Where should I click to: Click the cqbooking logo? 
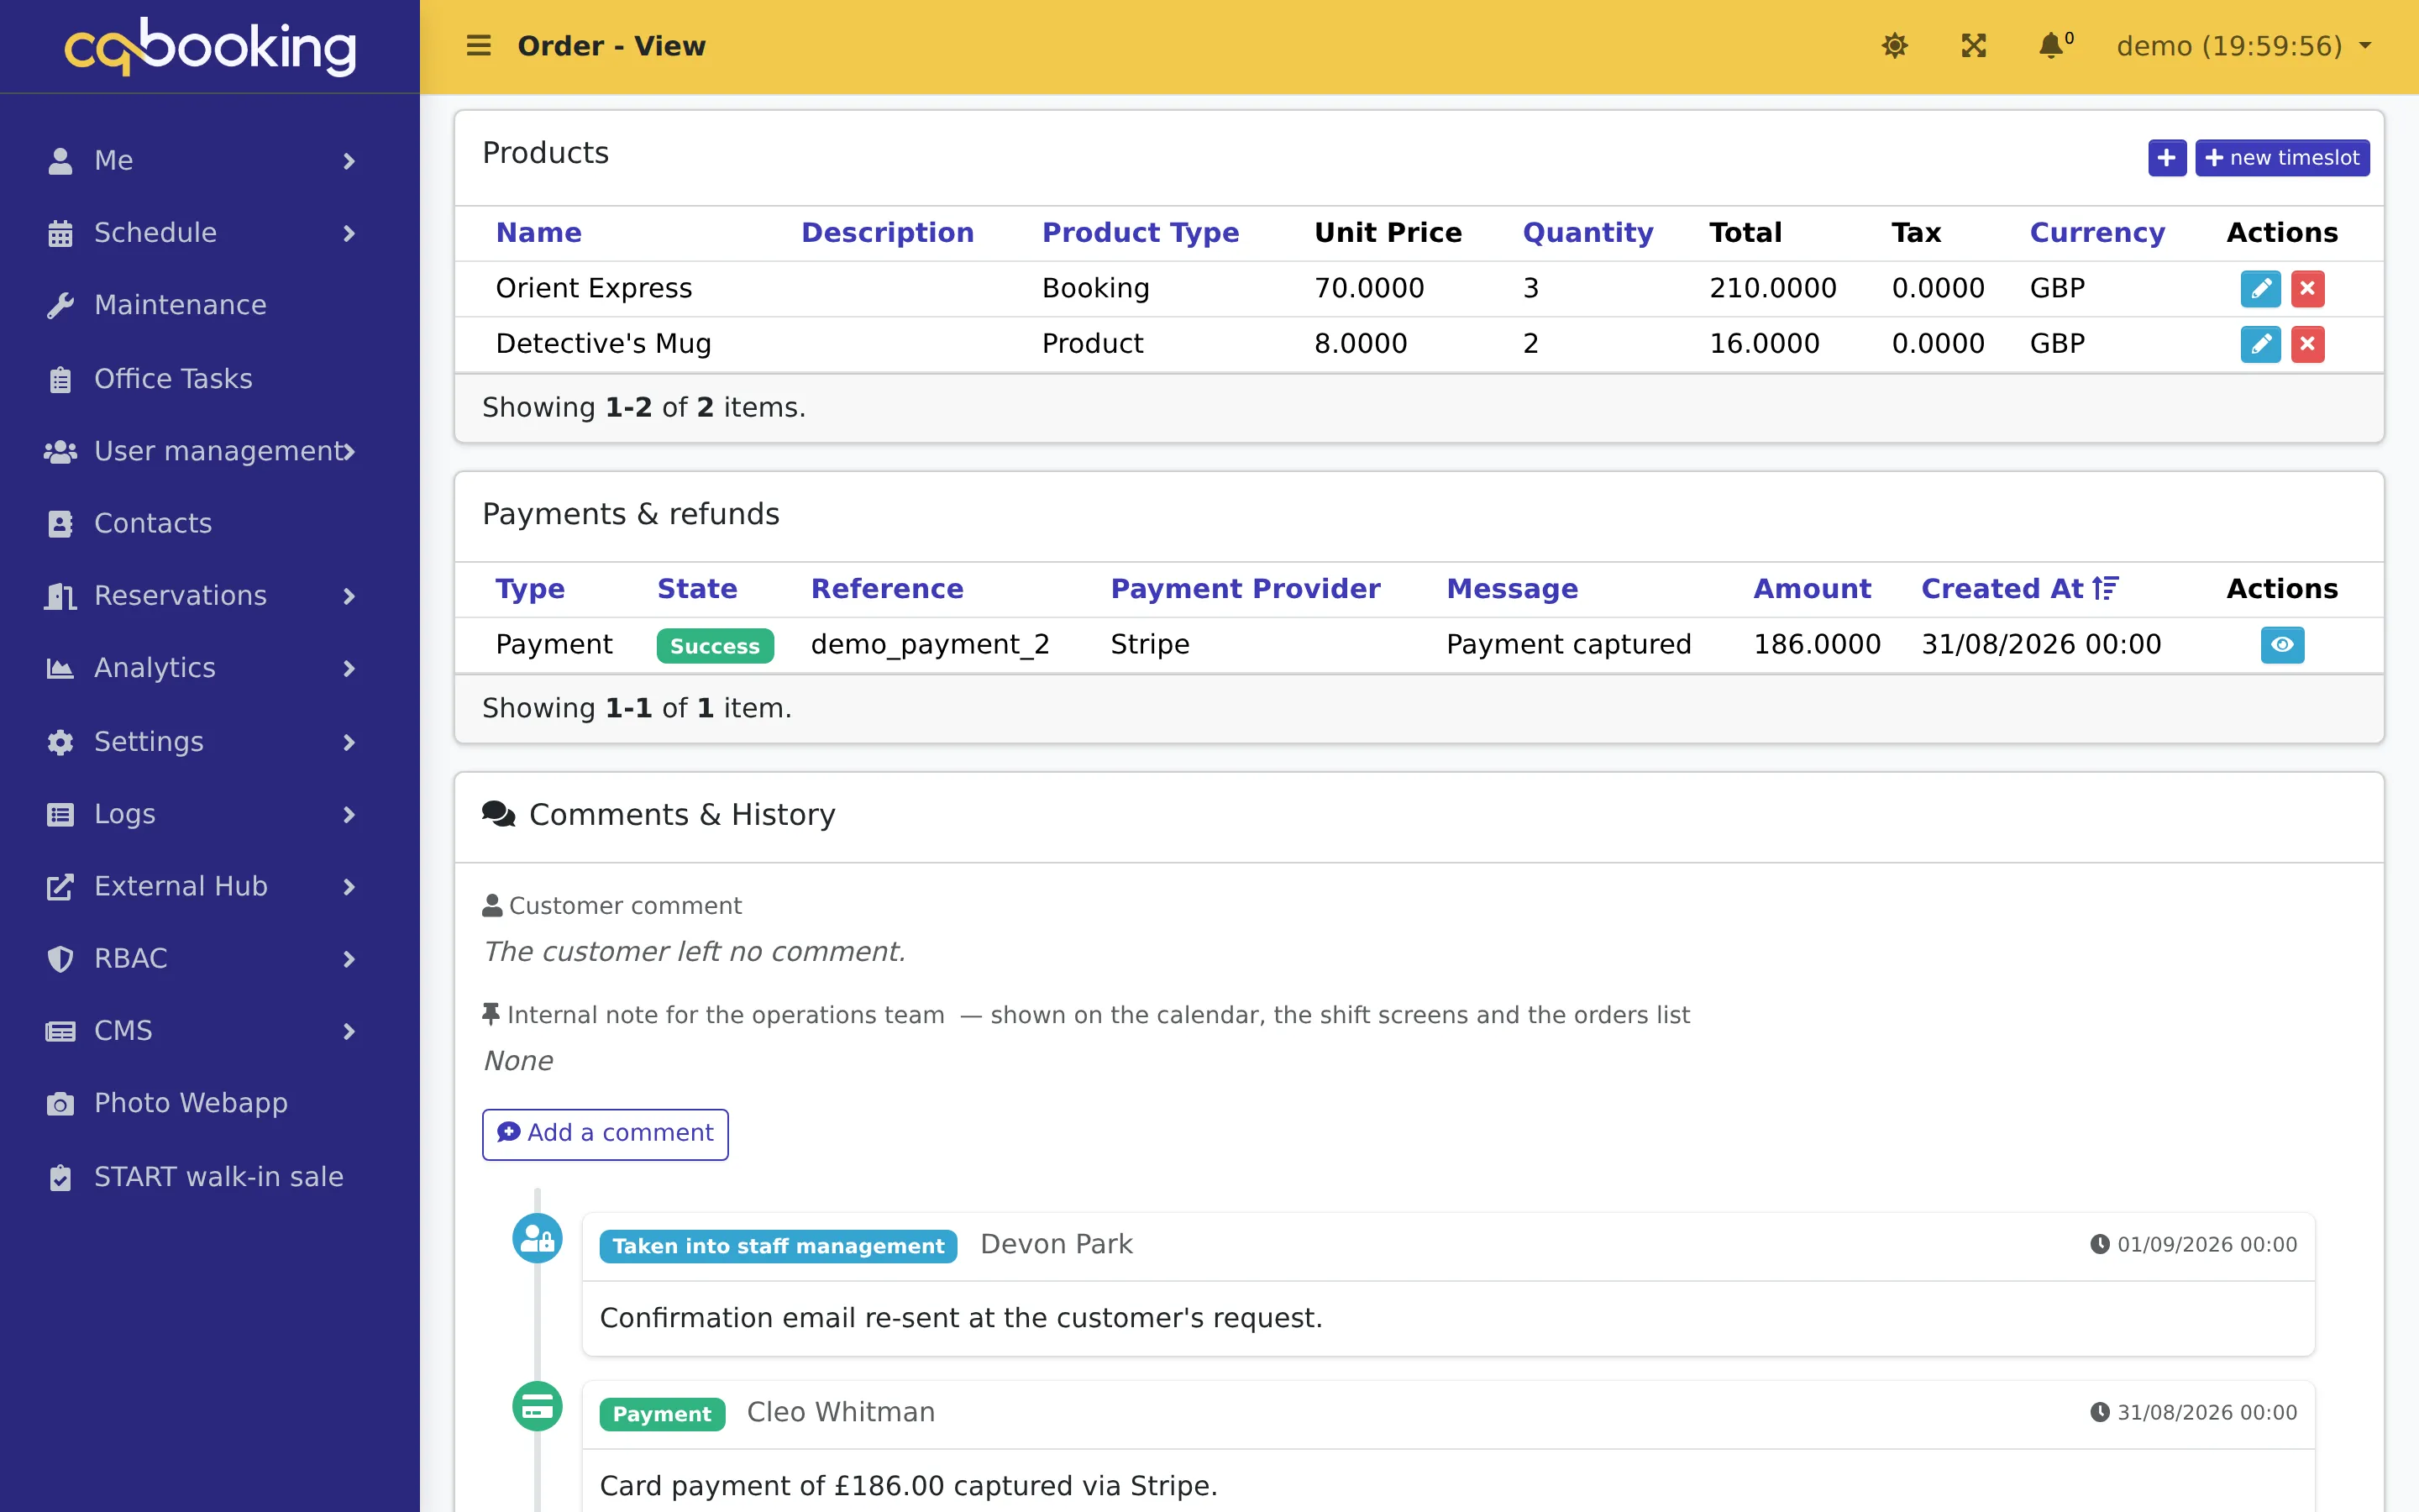point(210,46)
